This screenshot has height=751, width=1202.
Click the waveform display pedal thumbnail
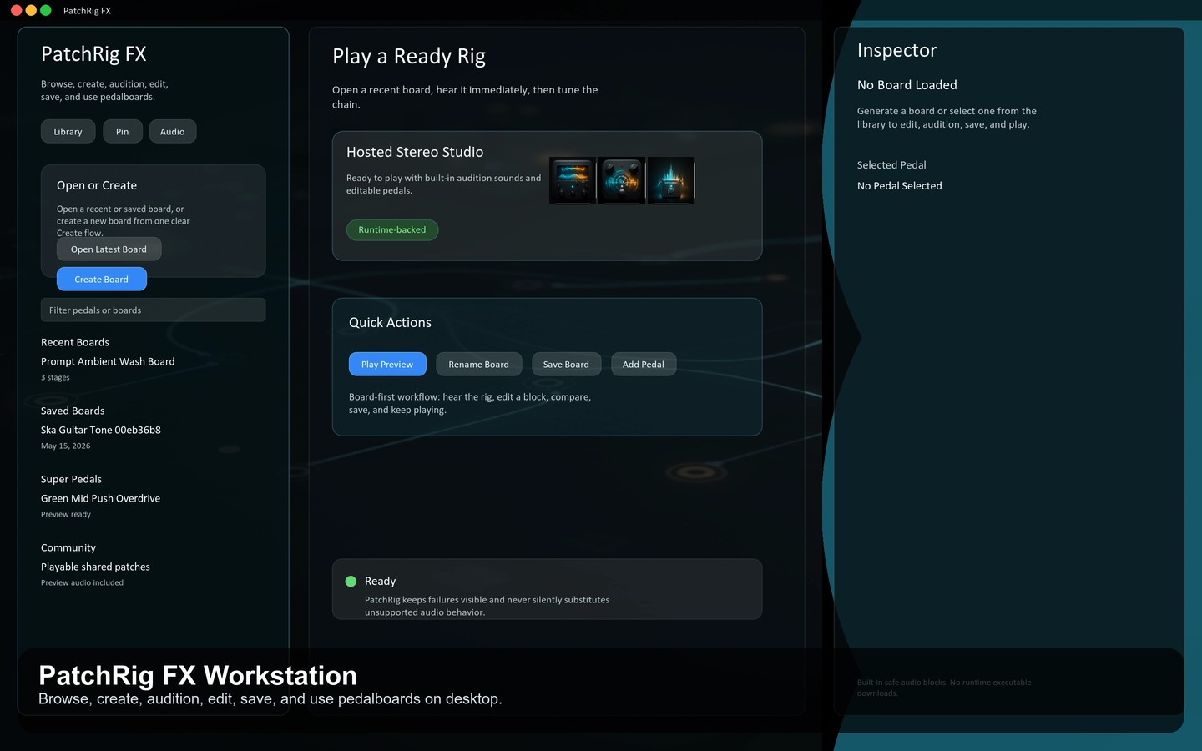(x=572, y=180)
